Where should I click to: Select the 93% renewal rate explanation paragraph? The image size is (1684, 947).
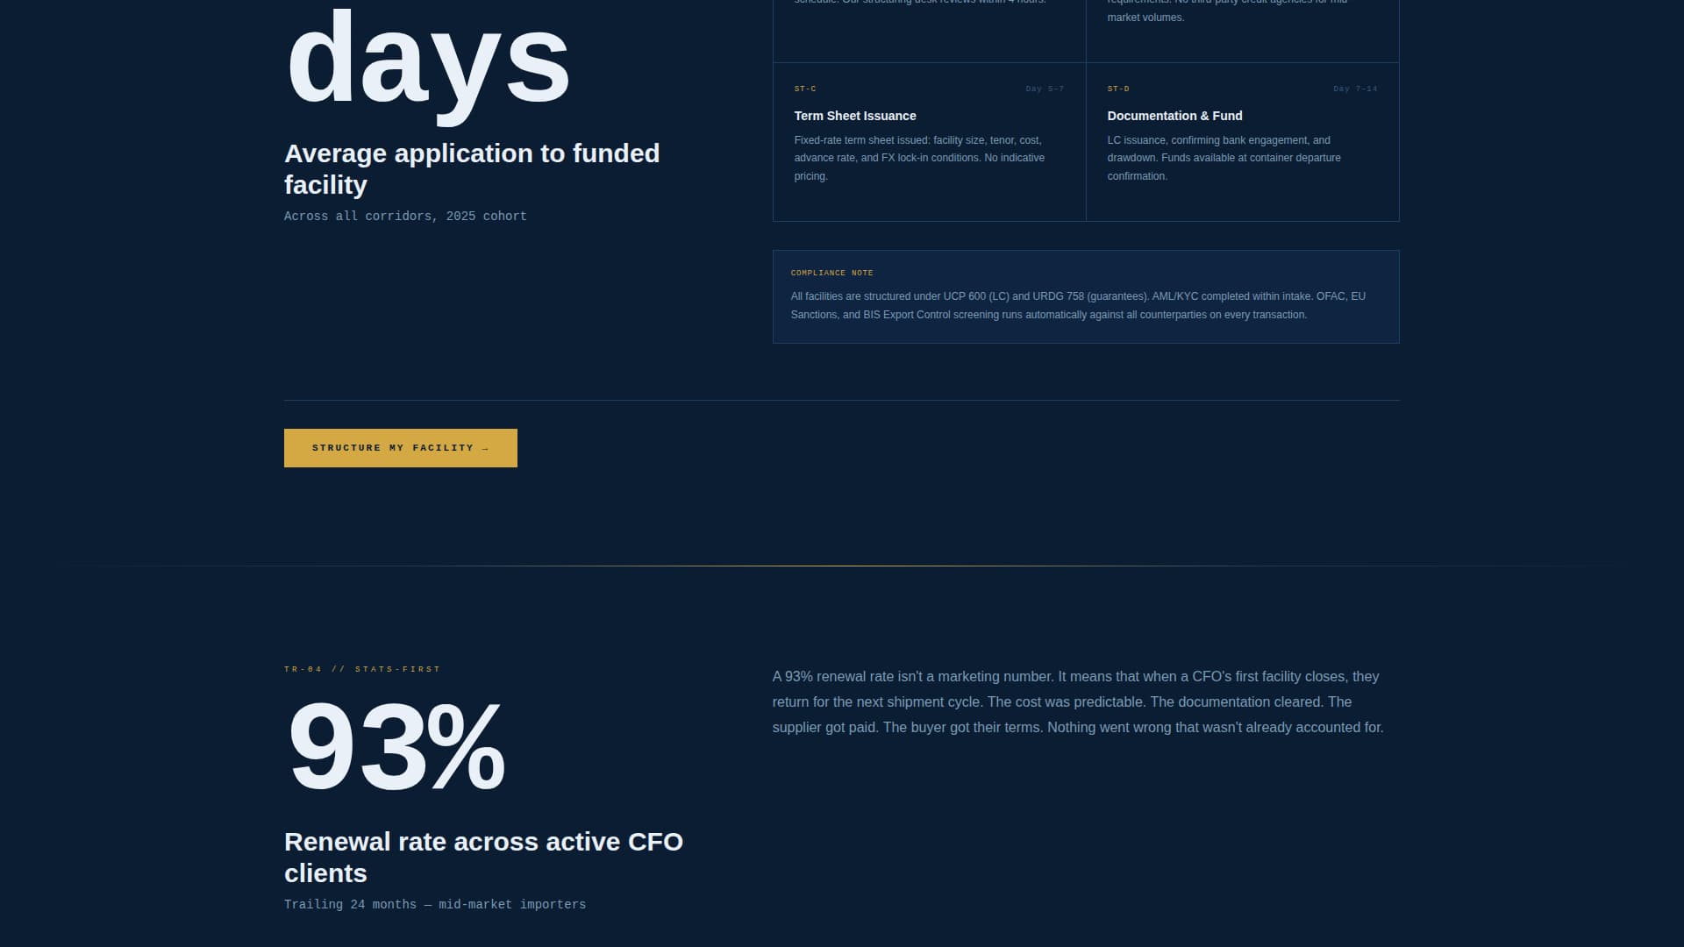(x=1078, y=701)
